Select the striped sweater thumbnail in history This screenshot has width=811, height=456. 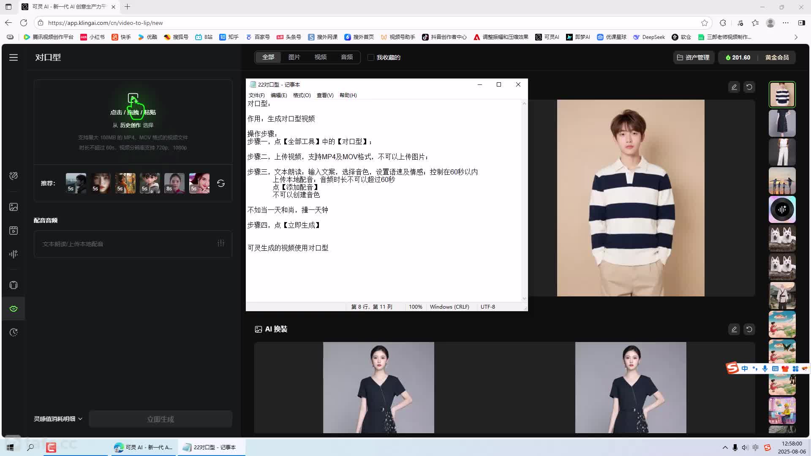(x=782, y=95)
